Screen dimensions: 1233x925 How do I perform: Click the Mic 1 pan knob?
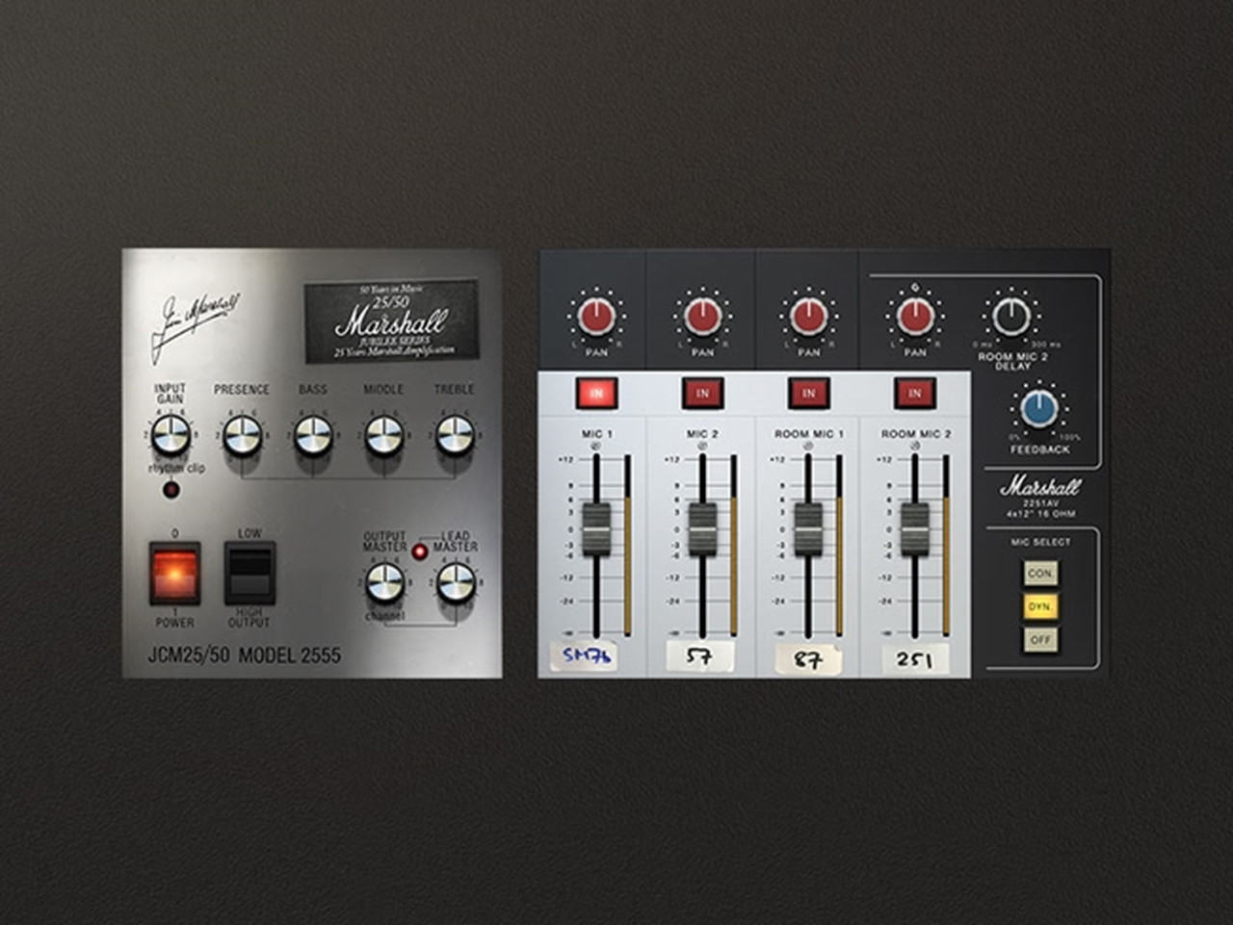596,316
